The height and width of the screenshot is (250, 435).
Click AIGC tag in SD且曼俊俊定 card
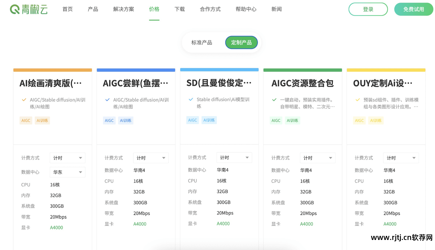pos(192,120)
